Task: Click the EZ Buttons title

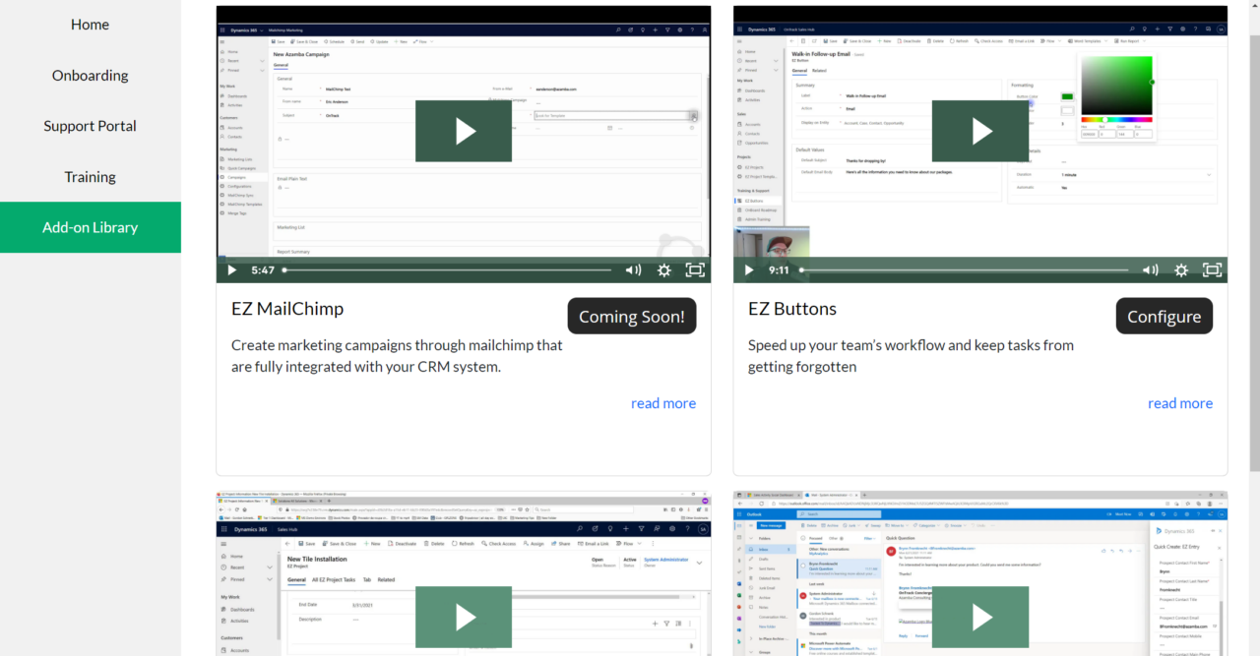Action: tap(792, 309)
